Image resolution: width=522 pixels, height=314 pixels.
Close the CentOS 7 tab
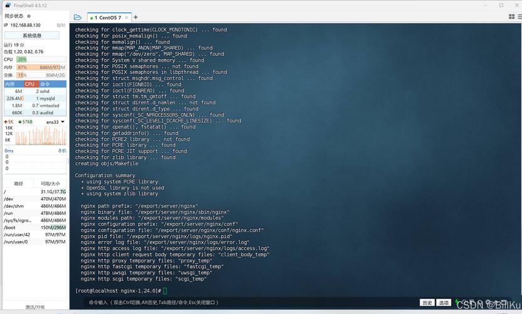(127, 18)
